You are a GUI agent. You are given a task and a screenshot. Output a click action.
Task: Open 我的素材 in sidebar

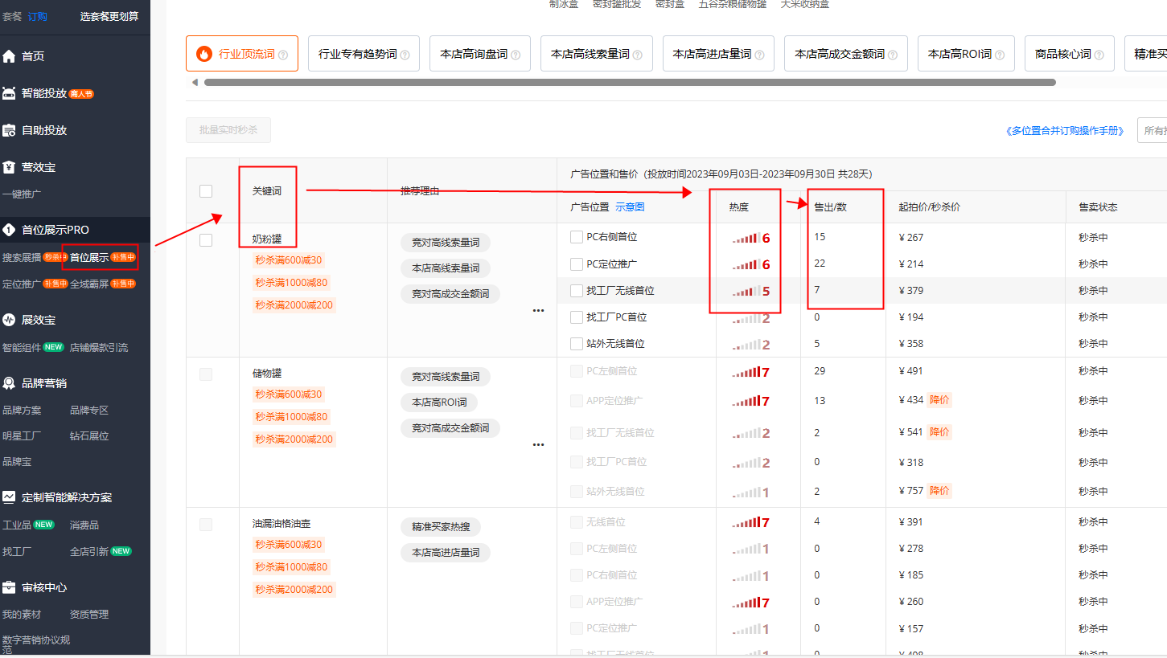(22, 615)
